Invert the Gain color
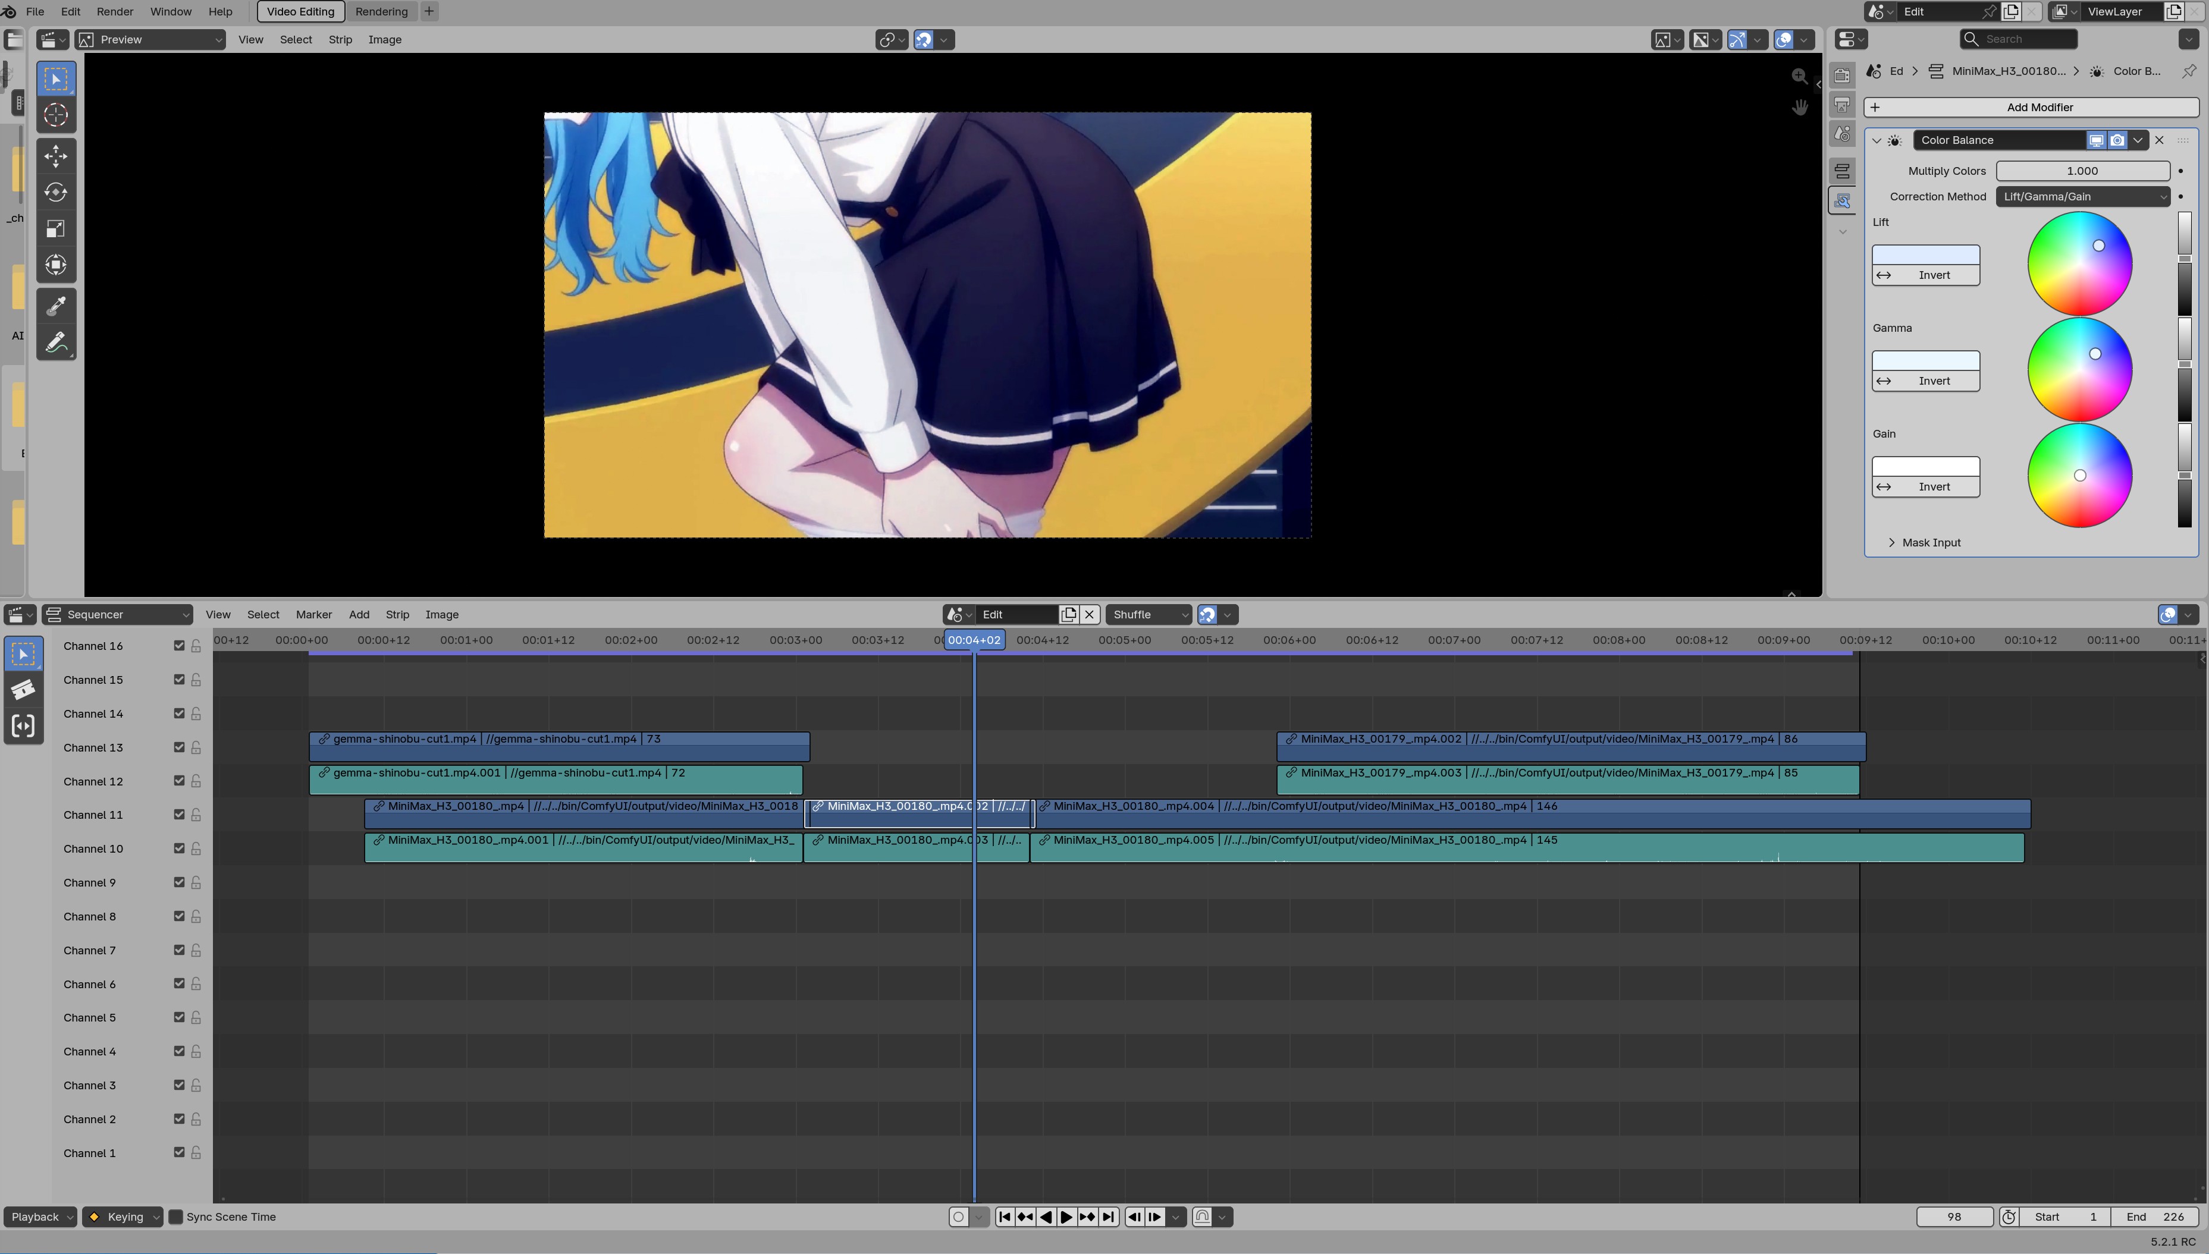 [x=1925, y=488]
